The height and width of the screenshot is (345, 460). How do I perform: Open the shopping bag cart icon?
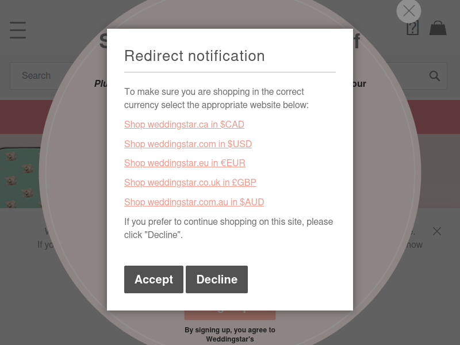[x=438, y=28]
